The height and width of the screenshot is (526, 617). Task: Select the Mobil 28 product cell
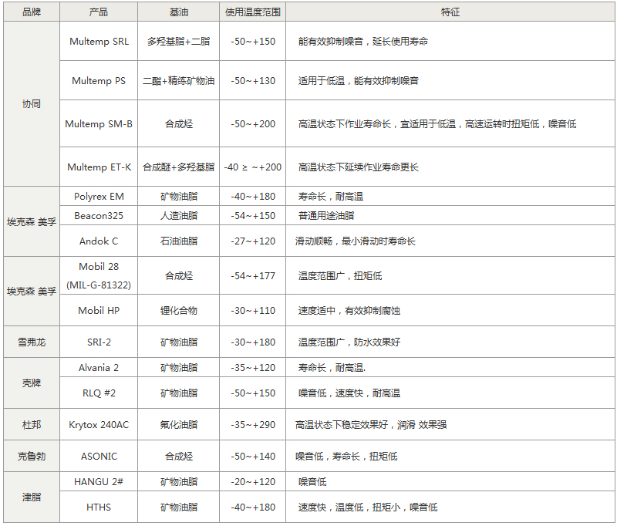coord(99,275)
